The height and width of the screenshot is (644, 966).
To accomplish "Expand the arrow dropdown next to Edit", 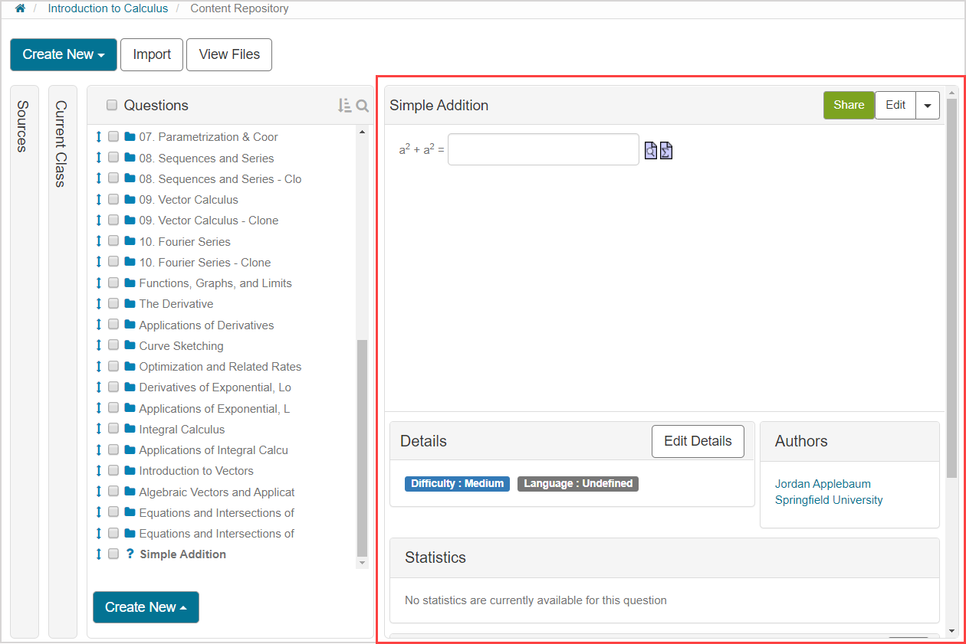I will pyautogui.click(x=928, y=106).
